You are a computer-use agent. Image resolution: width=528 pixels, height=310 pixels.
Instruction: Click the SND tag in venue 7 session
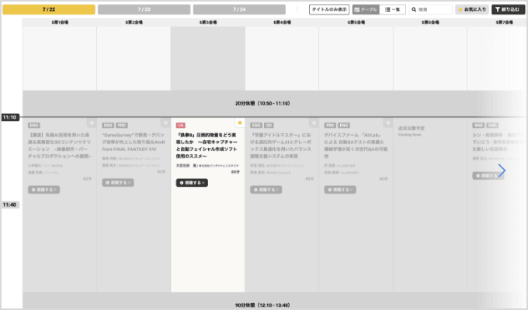pyautogui.click(x=478, y=126)
